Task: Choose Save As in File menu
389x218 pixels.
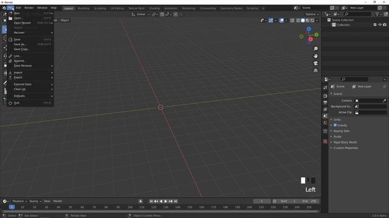Action: 30,44
